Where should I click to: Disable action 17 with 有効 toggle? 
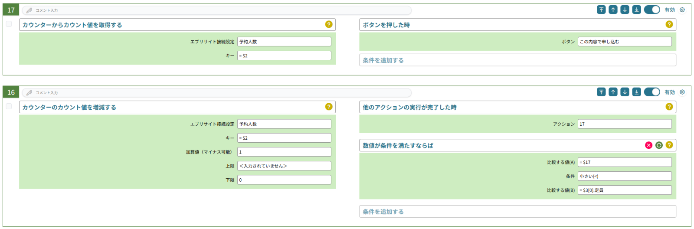(651, 10)
